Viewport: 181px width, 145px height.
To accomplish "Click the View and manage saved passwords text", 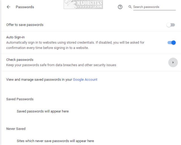I will coord(39,80).
